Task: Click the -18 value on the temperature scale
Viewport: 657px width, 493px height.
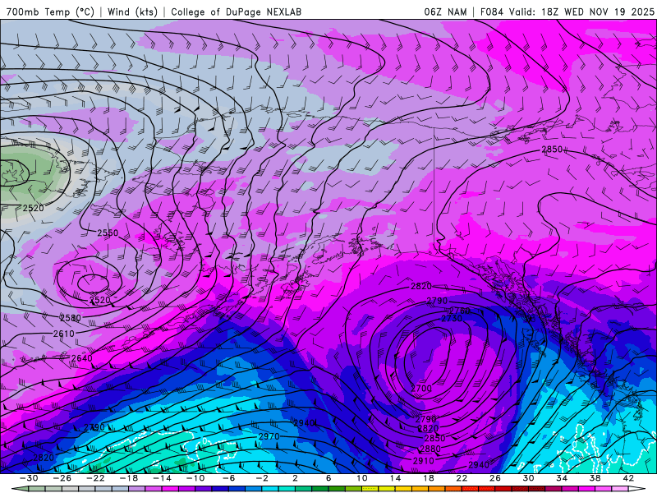Action: pos(129,478)
